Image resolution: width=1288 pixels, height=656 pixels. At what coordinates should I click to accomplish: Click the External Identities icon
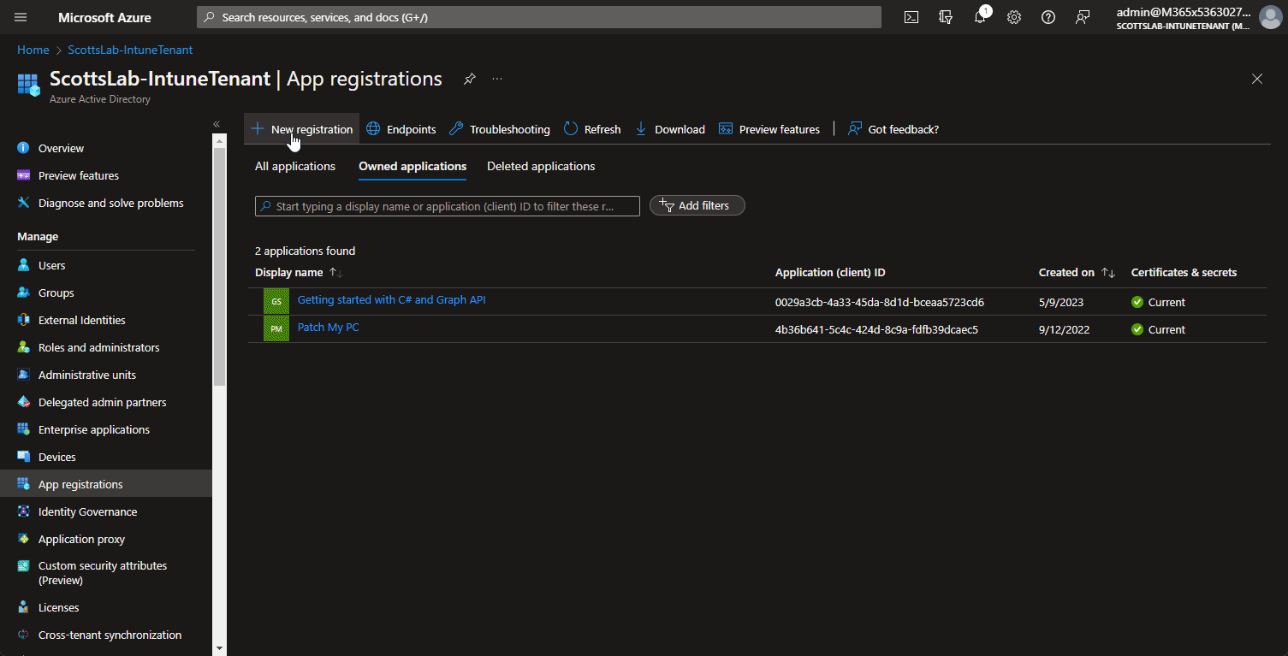24,320
